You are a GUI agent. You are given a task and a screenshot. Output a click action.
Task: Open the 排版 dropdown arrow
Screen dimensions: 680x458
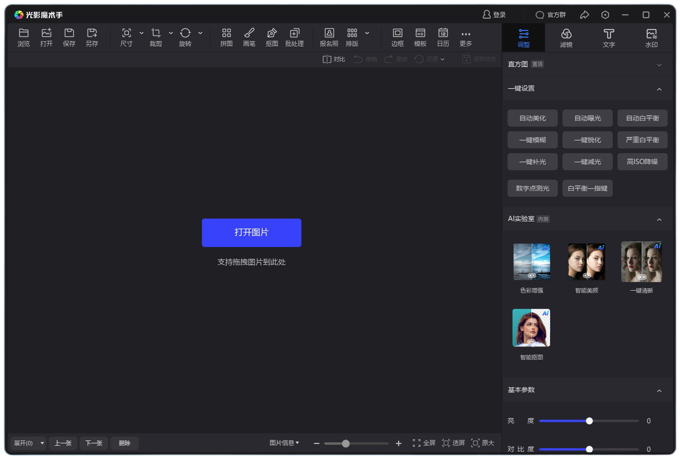(367, 33)
